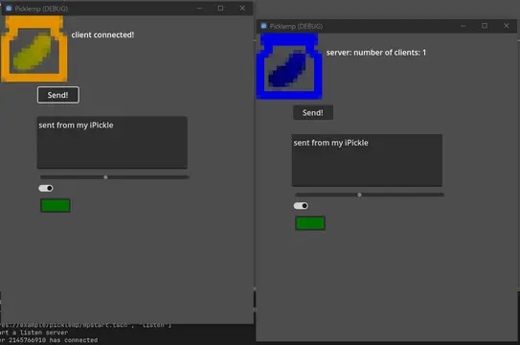Click the slider handle in server window
The width and height of the screenshot is (520, 345).
(x=359, y=195)
